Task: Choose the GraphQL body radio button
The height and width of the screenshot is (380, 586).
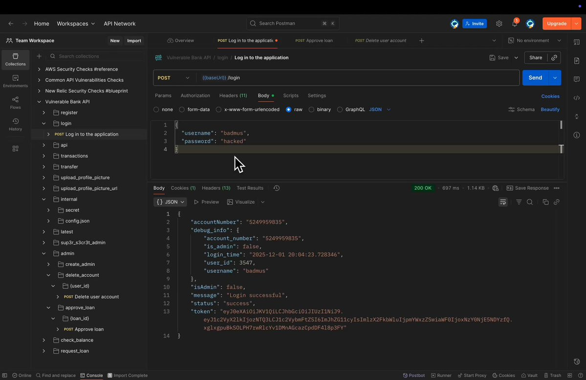Action: [x=340, y=110]
